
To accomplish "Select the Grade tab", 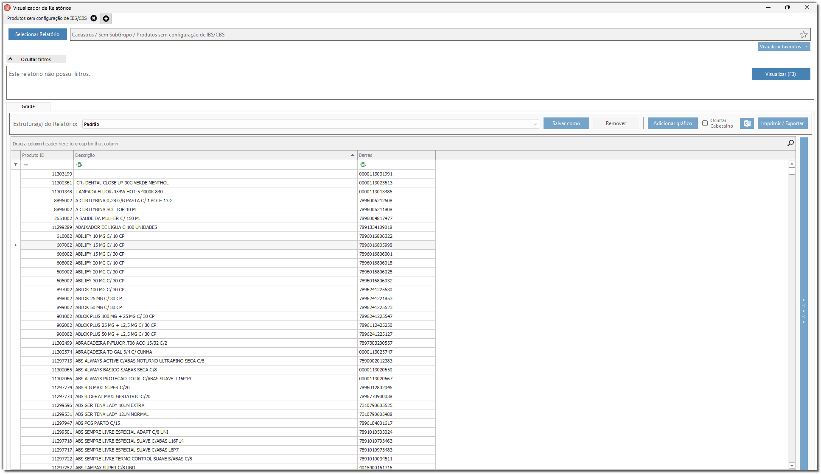I will [x=28, y=106].
